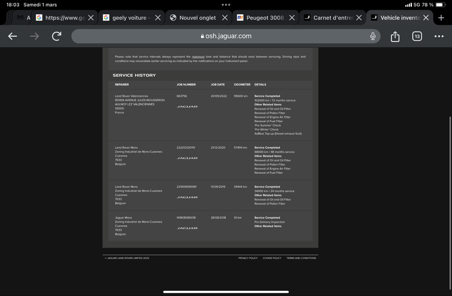The height and width of the screenshot is (296, 452).
Task: Click the Jaguar Mons repairer name
Action: click(123, 218)
